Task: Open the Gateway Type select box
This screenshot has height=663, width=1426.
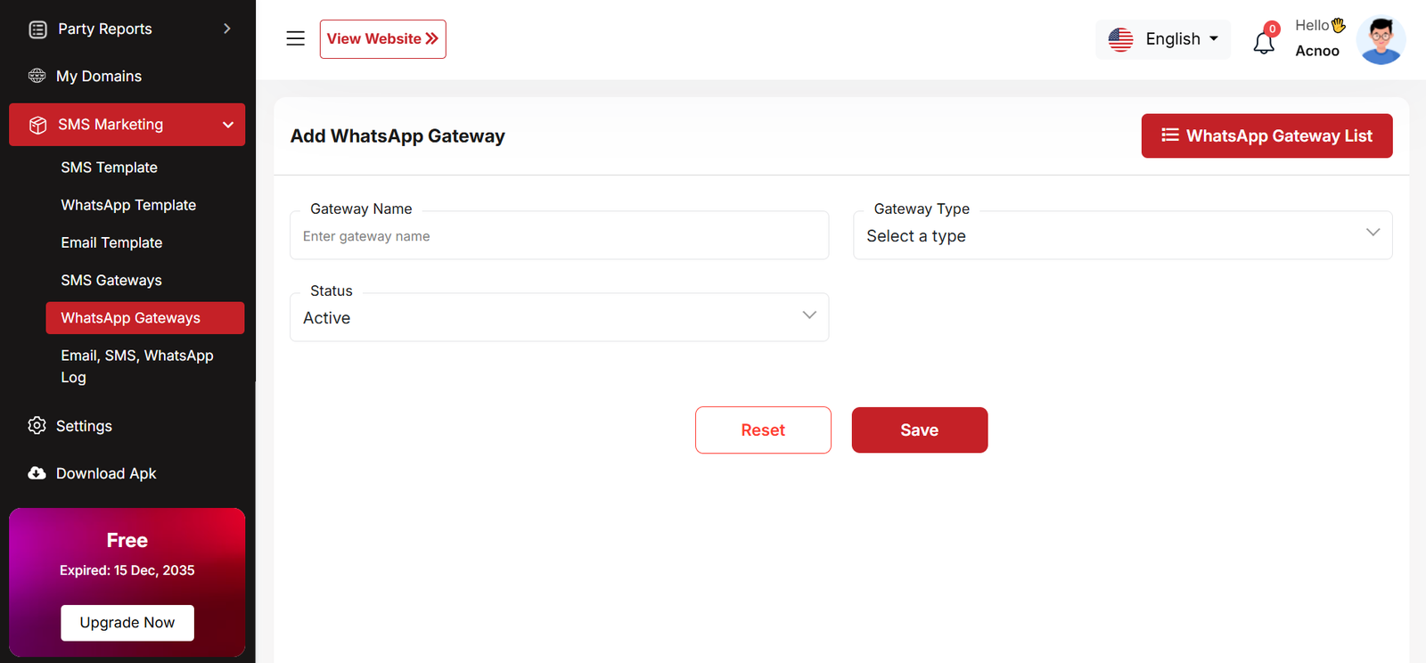Action: (x=1122, y=236)
